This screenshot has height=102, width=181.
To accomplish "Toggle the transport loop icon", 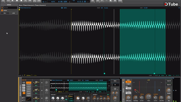I will click(x=74, y=1).
